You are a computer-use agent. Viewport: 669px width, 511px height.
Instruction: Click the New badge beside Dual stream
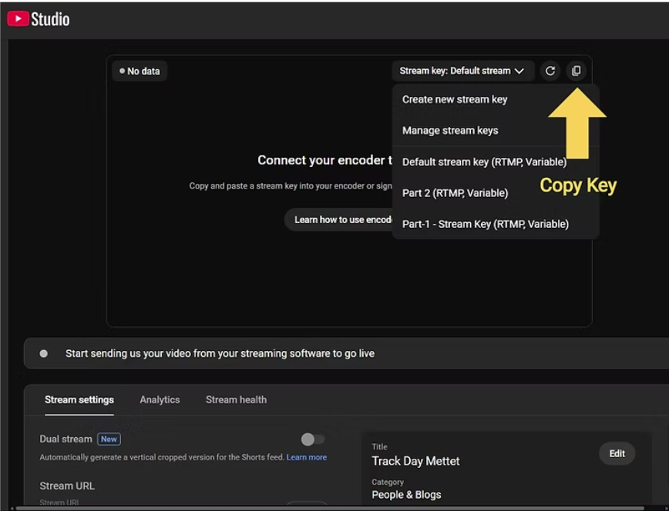click(109, 439)
